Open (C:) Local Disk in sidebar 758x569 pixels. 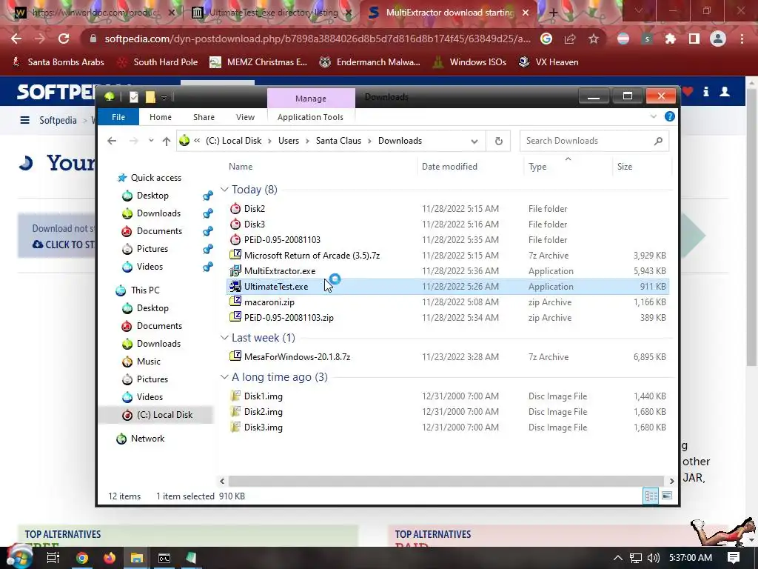[x=164, y=415]
